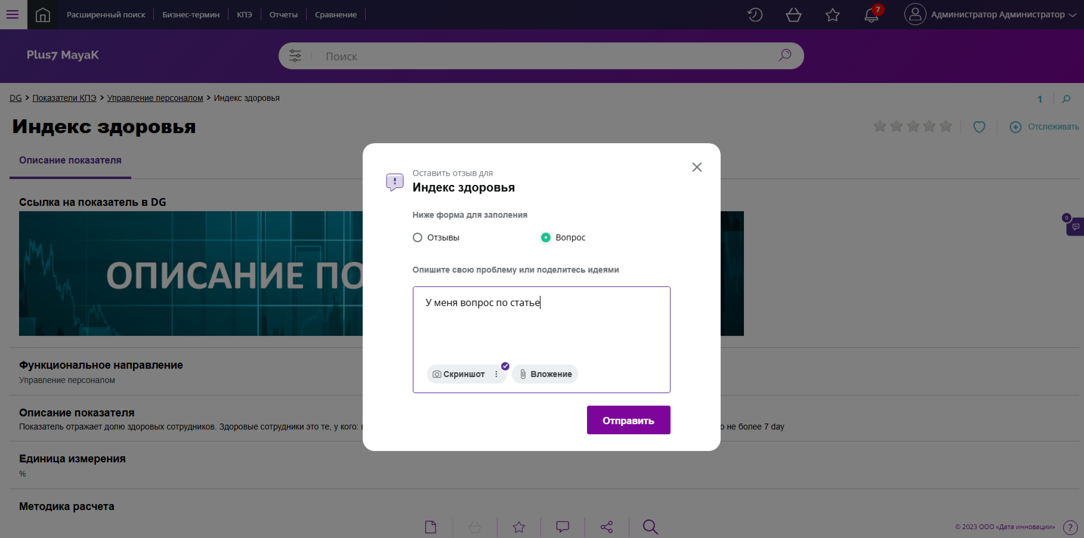Open notifications bell with 7 badge
1084x538 pixels.
(x=871, y=14)
